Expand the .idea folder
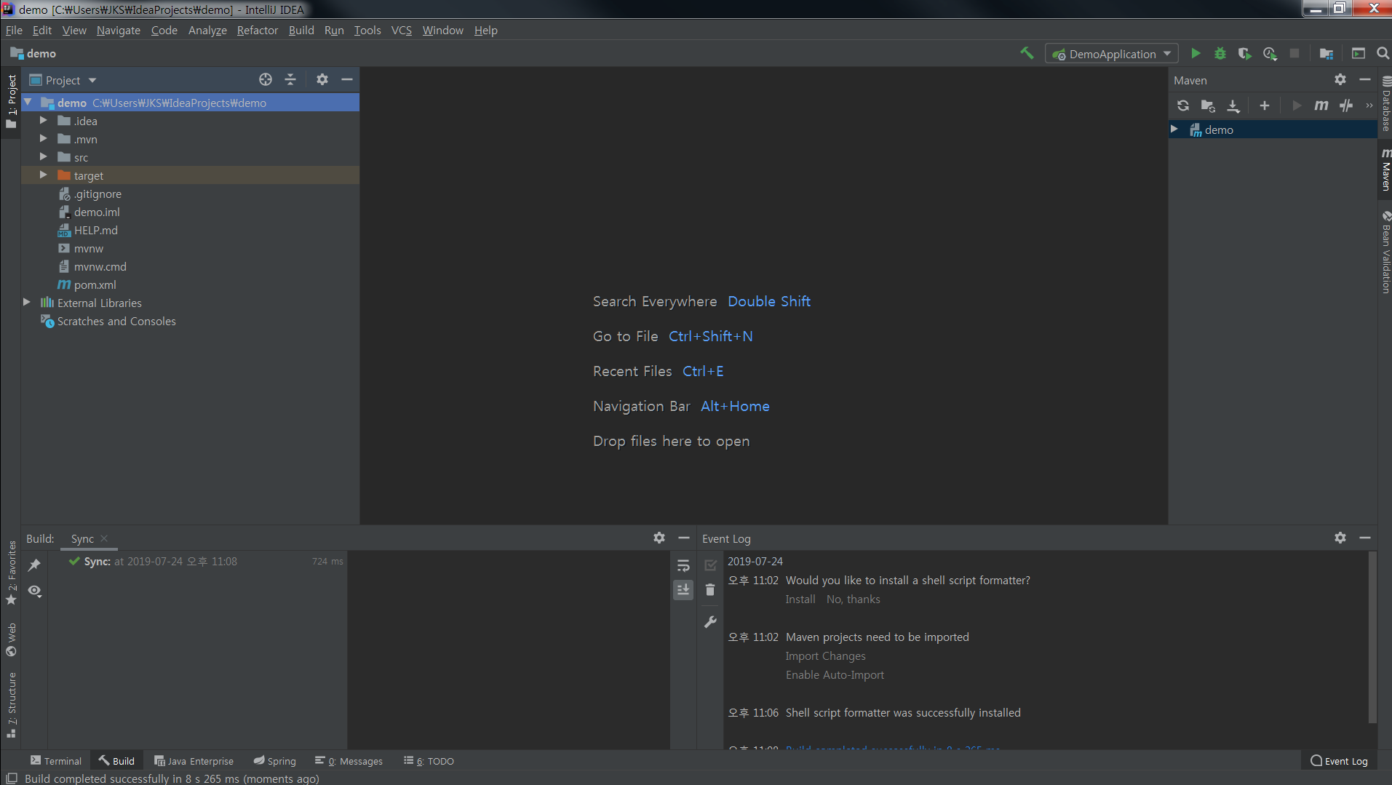The image size is (1392, 785). coord(43,121)
